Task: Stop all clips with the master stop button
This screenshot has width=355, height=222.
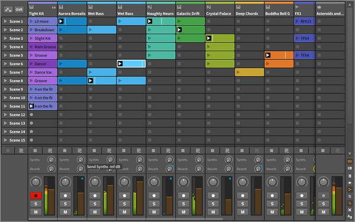Action: click(8, 150)
